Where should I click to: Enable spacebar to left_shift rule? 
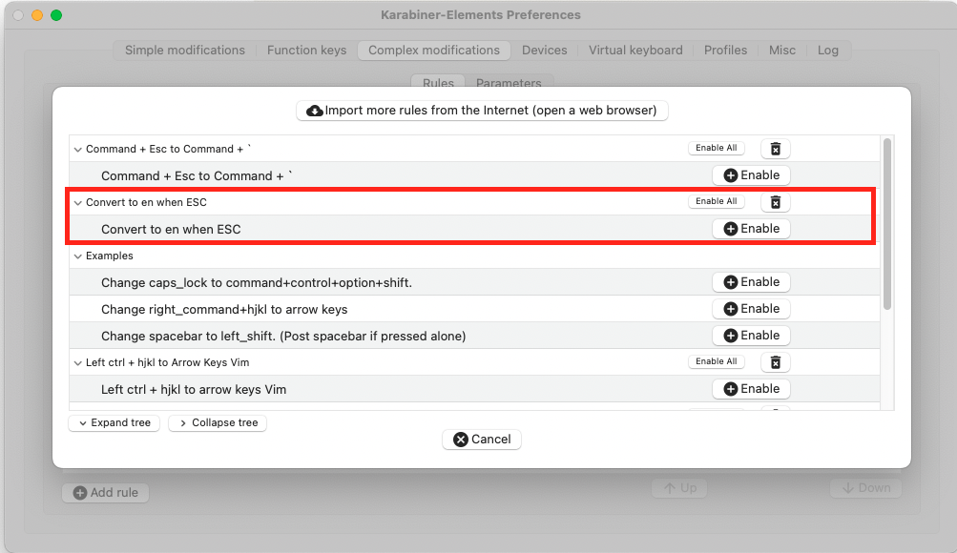pyautogui.click(x=751, y=336)
